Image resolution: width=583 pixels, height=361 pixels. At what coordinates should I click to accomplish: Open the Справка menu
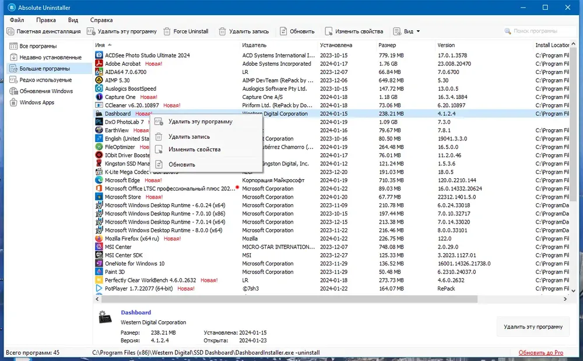tap(101, 20)
